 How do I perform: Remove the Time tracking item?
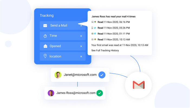click(x=81, y=36)
